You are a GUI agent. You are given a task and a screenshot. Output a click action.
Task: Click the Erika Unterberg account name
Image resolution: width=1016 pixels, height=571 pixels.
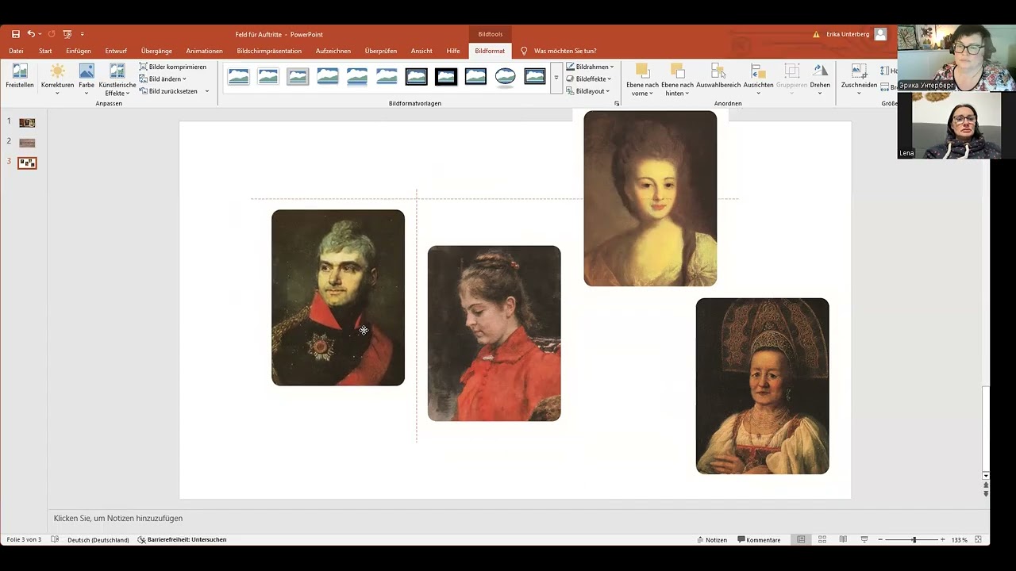coord(848,34)
